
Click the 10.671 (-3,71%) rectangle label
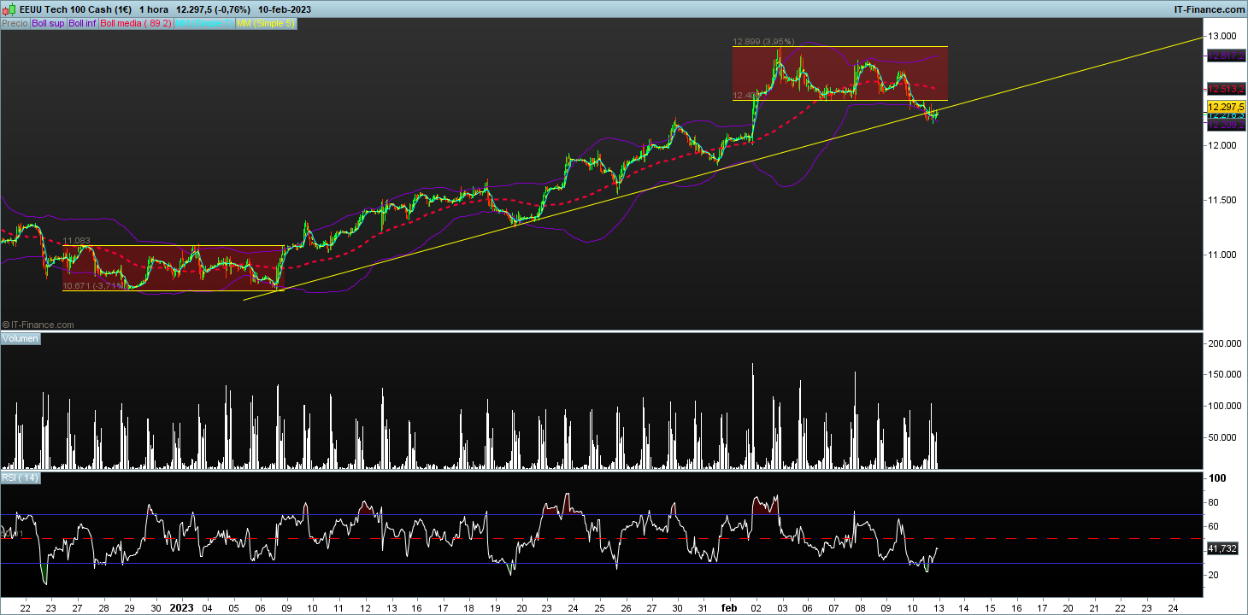point(94,285)
